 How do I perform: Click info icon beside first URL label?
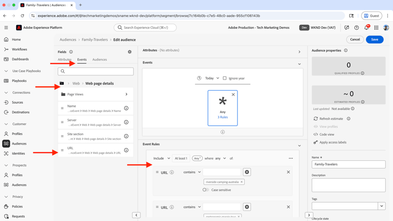[x=172, y=172]
